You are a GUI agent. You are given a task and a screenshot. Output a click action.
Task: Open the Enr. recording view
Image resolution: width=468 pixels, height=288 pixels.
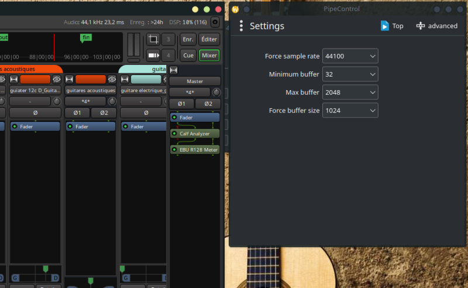point(188,39)
